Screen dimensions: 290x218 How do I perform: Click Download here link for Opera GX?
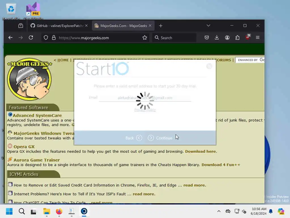(x=201, y=152)
